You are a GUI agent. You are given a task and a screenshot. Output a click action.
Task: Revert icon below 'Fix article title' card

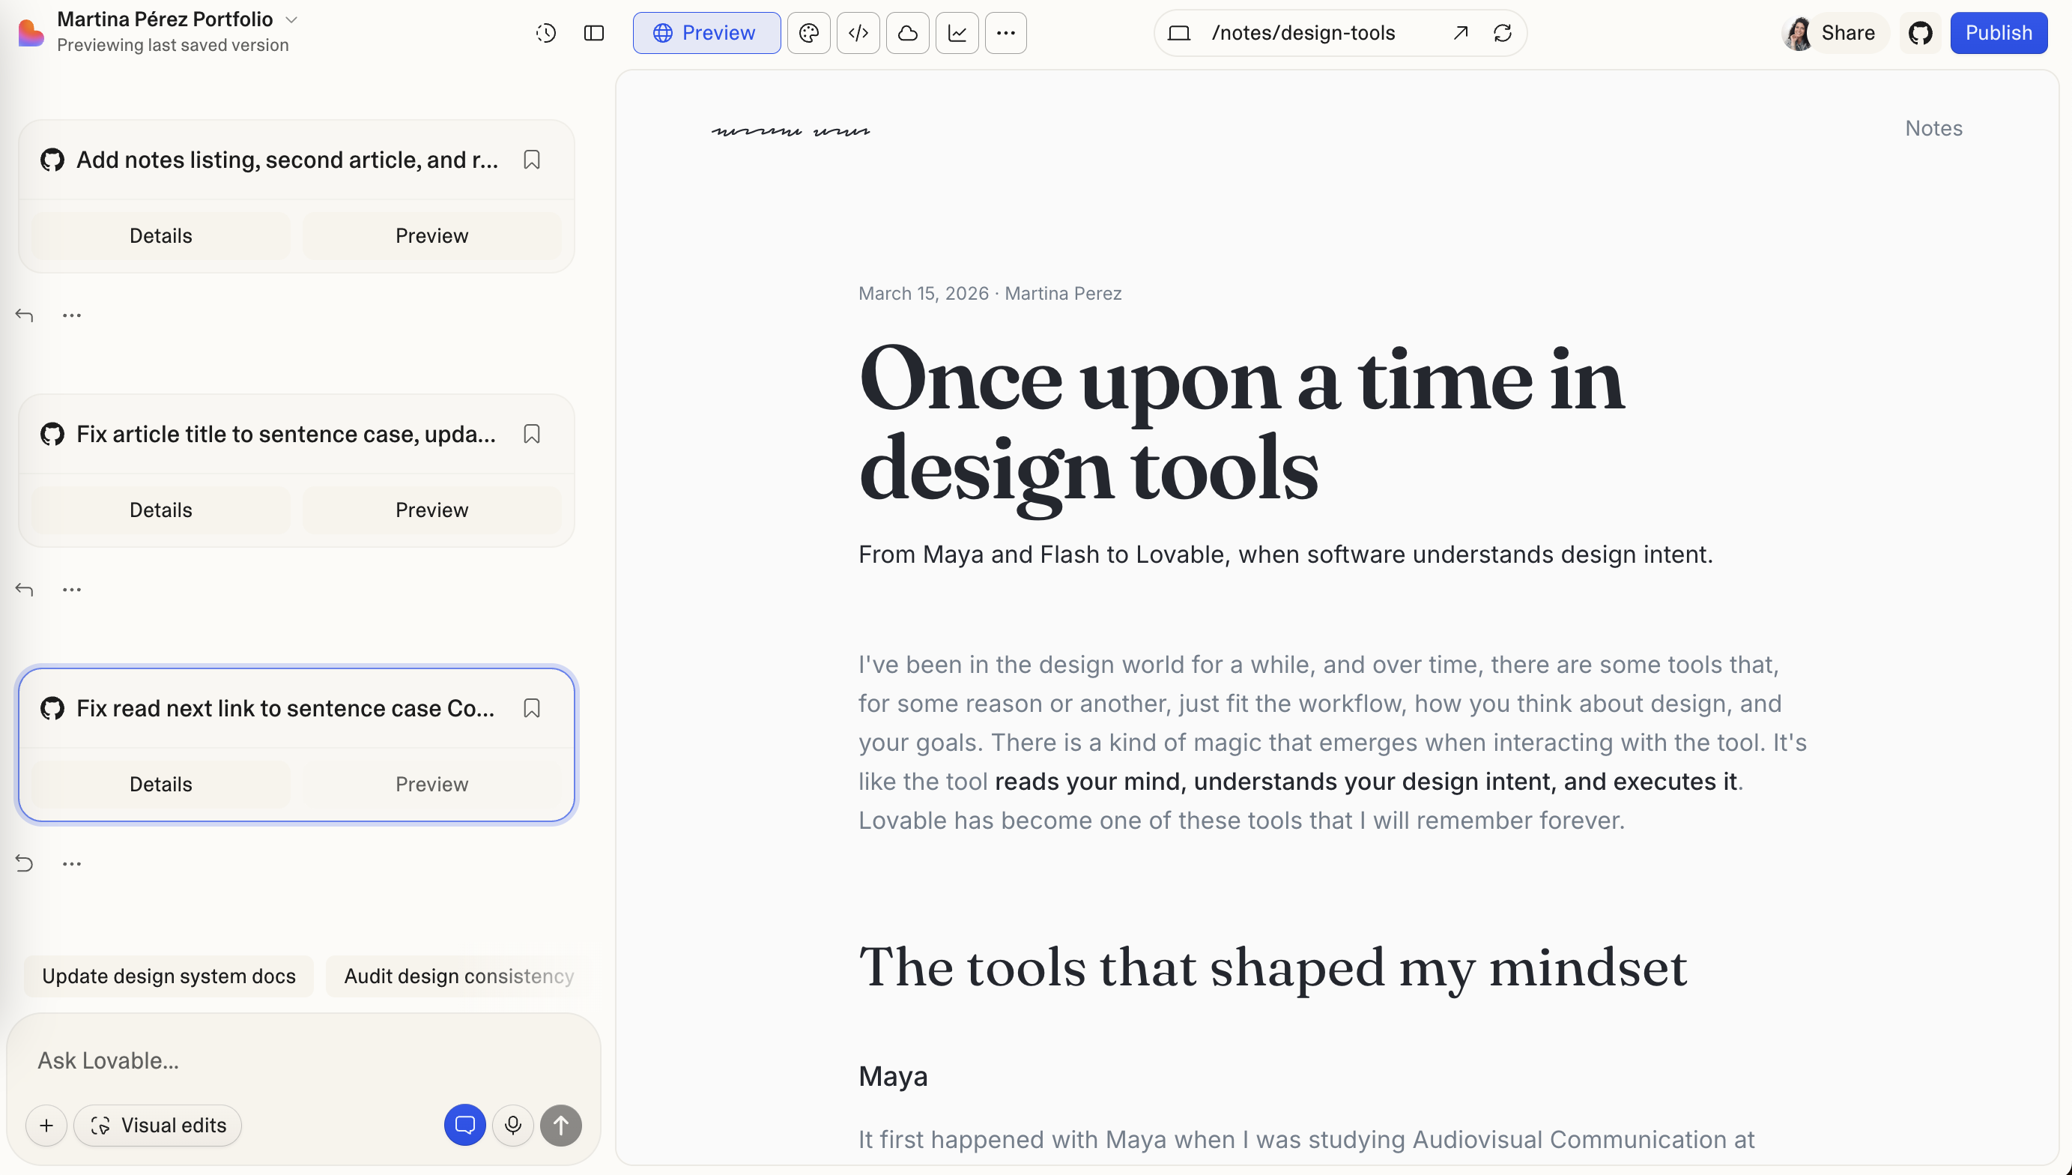[24, 590]
